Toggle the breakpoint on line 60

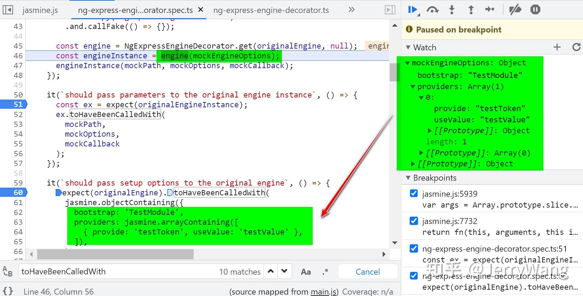13,192
